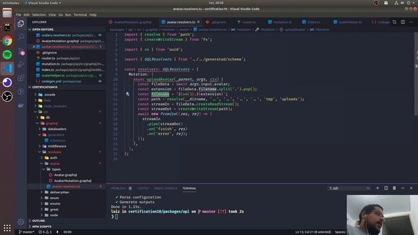Click the master branch in status bar
418x235 pixels.
26,232
